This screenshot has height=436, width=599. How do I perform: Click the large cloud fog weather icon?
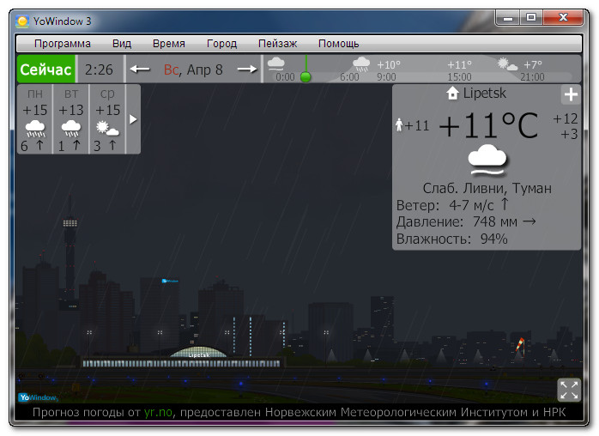[x=486, y=159]
